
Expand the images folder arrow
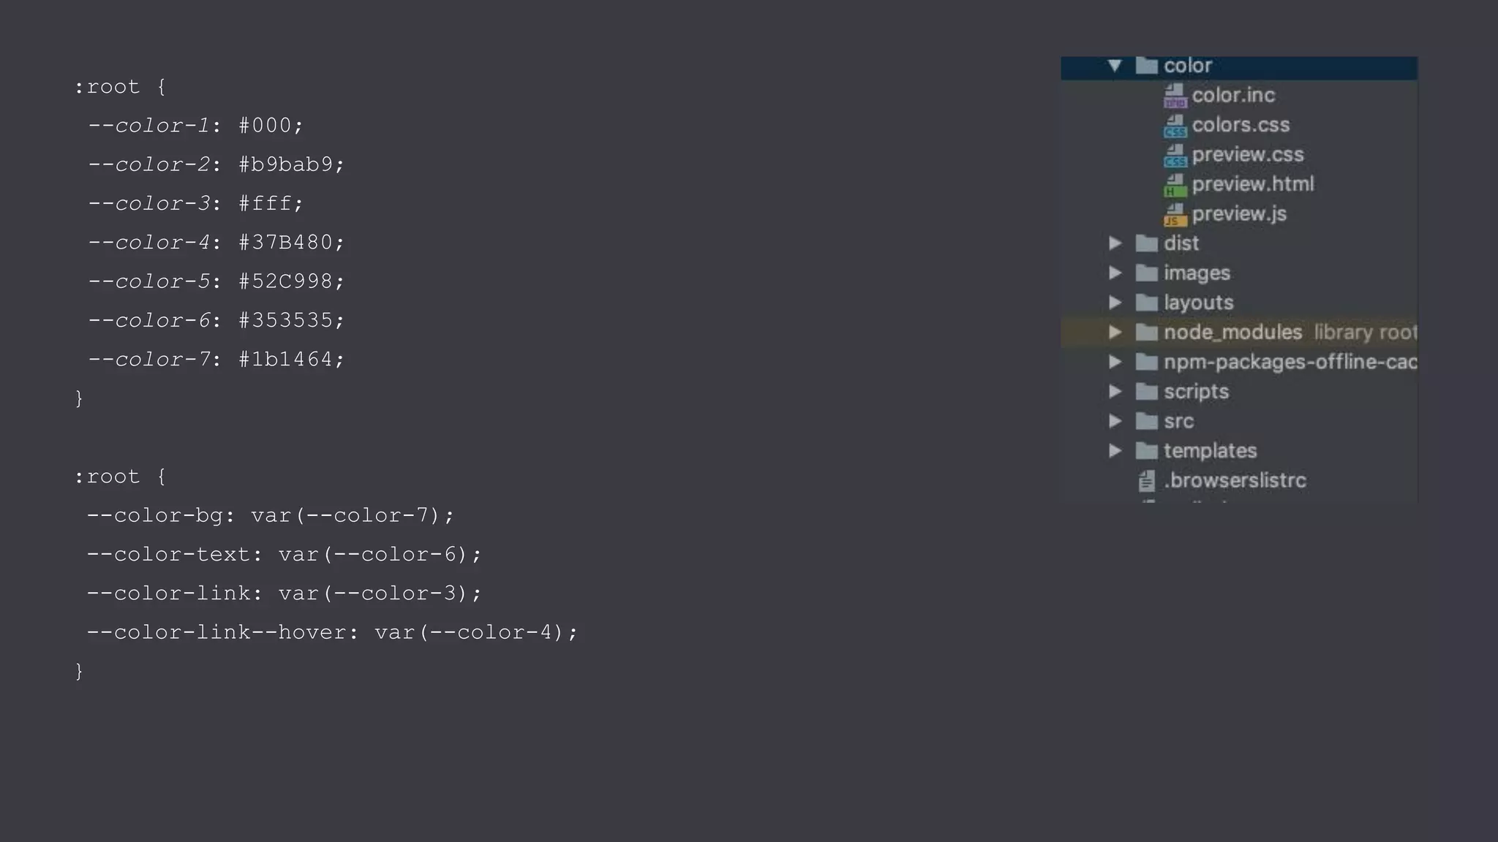[x=1115, y=273]
